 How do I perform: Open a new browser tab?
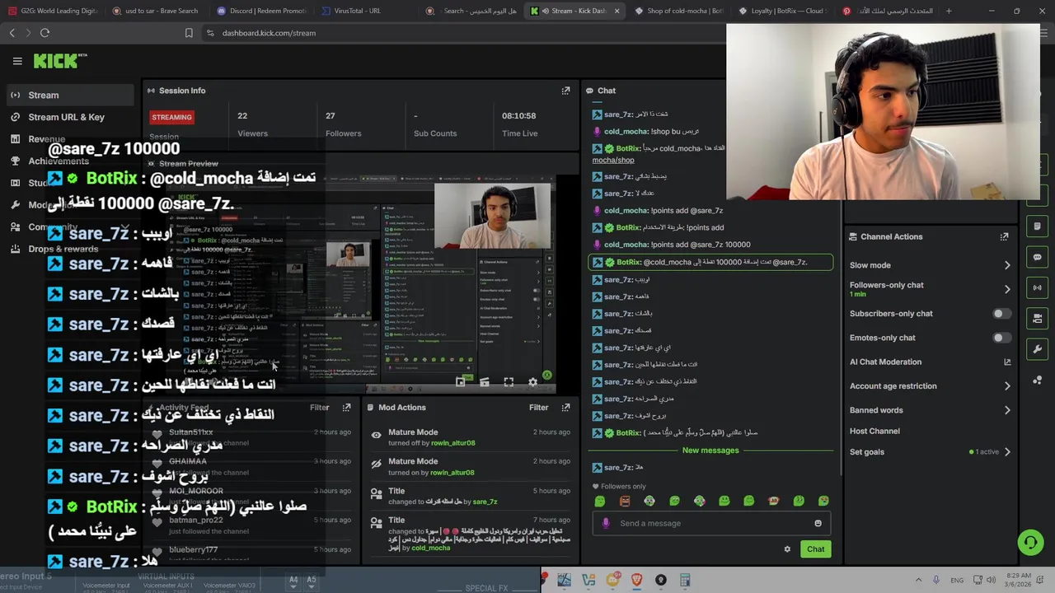click(949, 11)
